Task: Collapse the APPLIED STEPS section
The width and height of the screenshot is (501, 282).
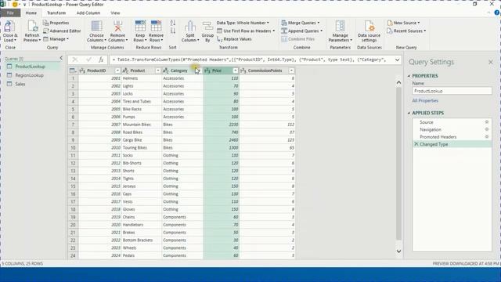Action: tap(409, 113)
